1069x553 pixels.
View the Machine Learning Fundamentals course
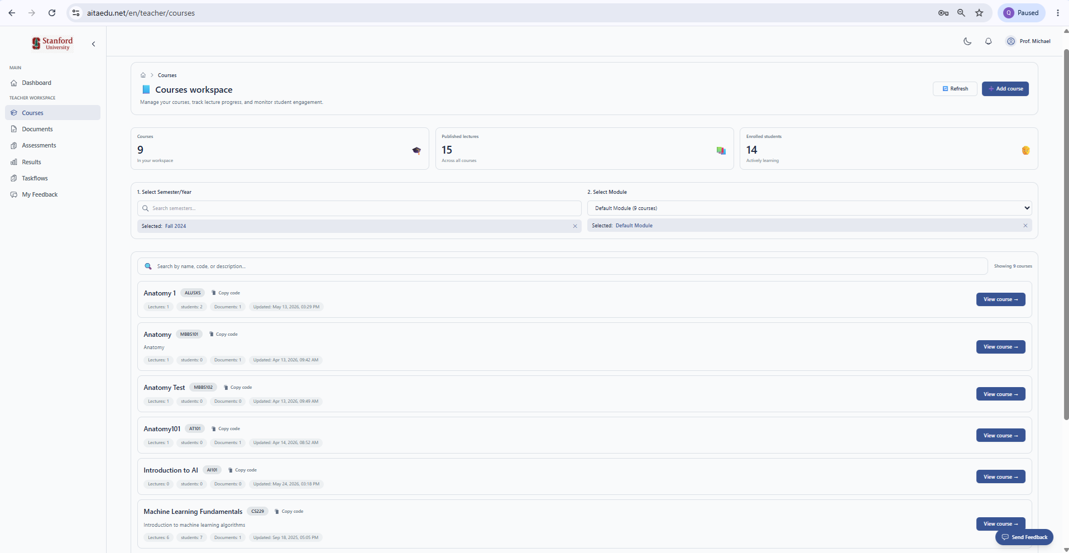tap(1000, 524)
